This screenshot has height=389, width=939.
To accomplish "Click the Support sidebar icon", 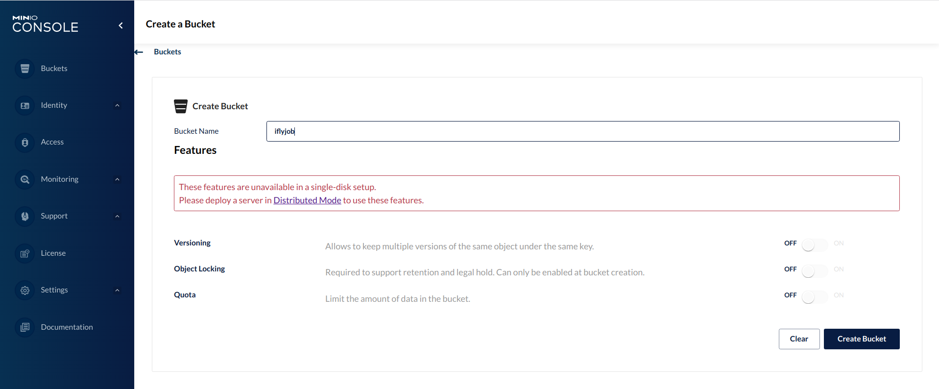I will [x=25, y=216].
